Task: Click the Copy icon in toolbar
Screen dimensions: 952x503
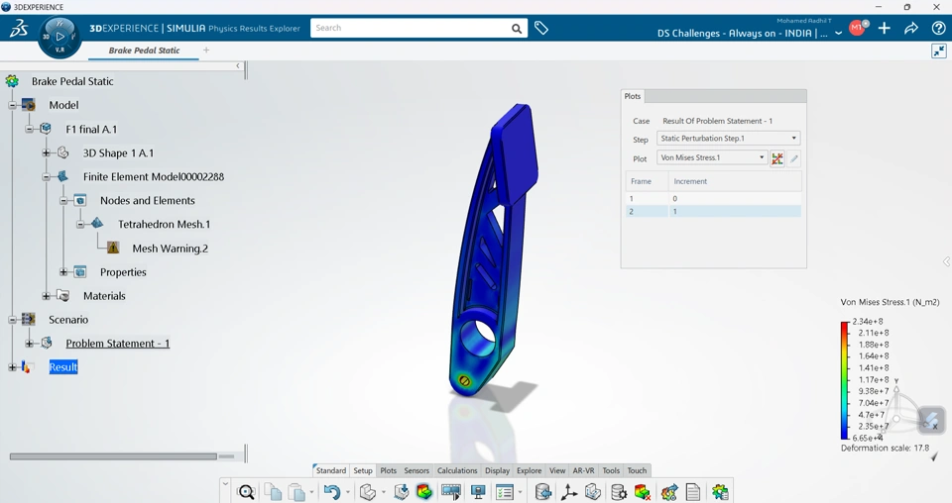Action: click(272, 492)
